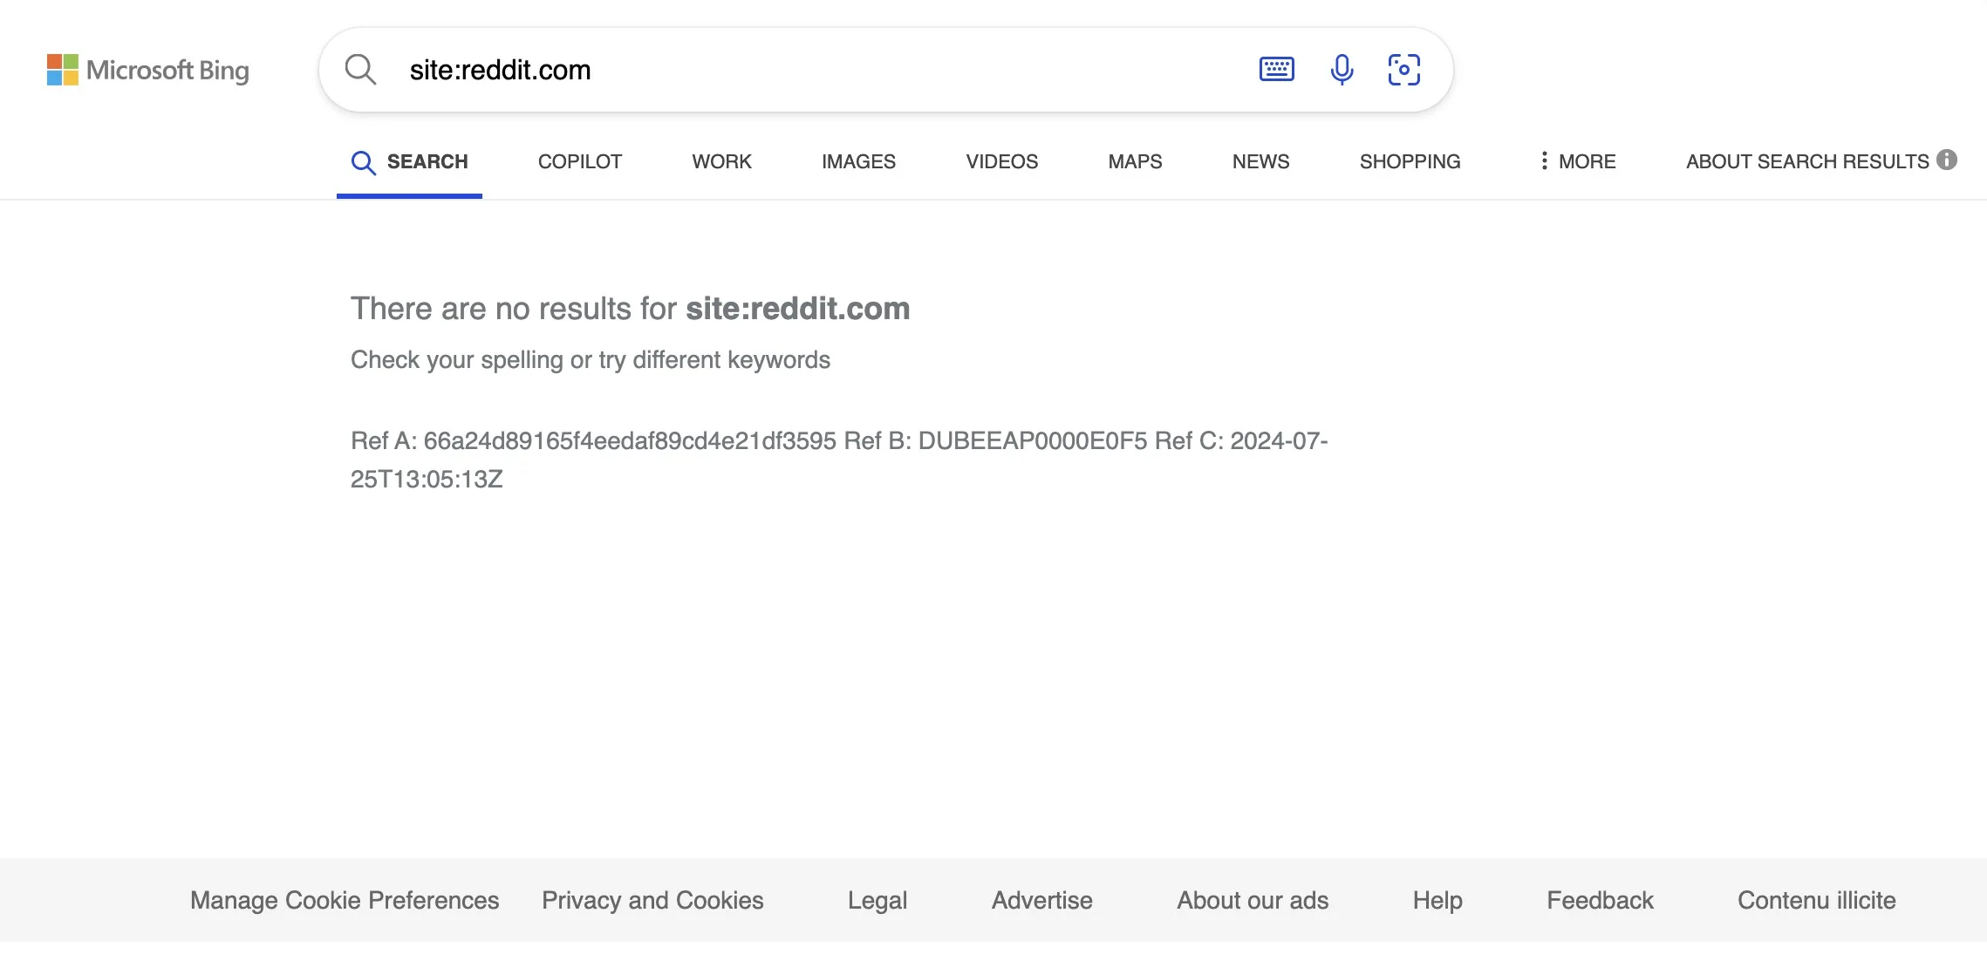Open the Privacy and Cookies link
This screenshot has height=954, width=1987.
(652, 900)
